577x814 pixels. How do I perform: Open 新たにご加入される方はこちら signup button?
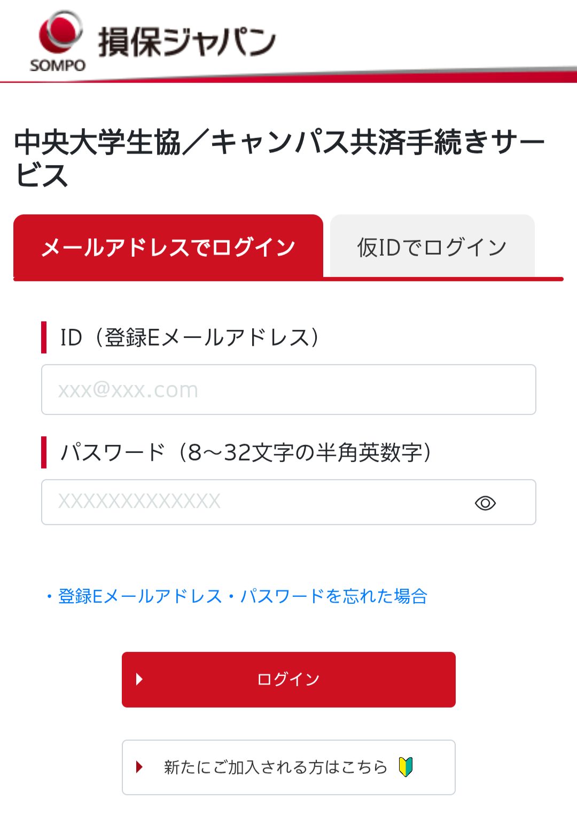click(288, 767)
